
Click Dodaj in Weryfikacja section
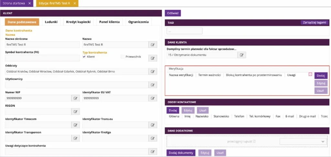321,75
